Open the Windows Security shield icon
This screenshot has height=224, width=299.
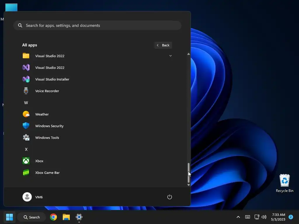[26, 126]
